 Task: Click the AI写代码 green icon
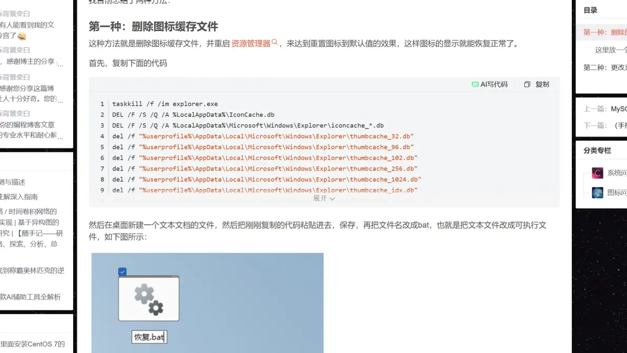point(475,84)
